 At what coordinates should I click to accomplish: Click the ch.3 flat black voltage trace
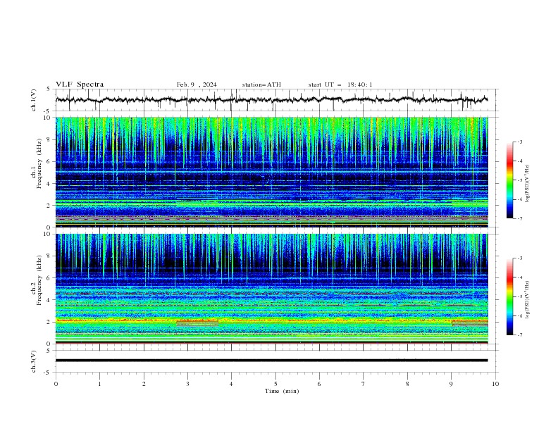[271, 361]
